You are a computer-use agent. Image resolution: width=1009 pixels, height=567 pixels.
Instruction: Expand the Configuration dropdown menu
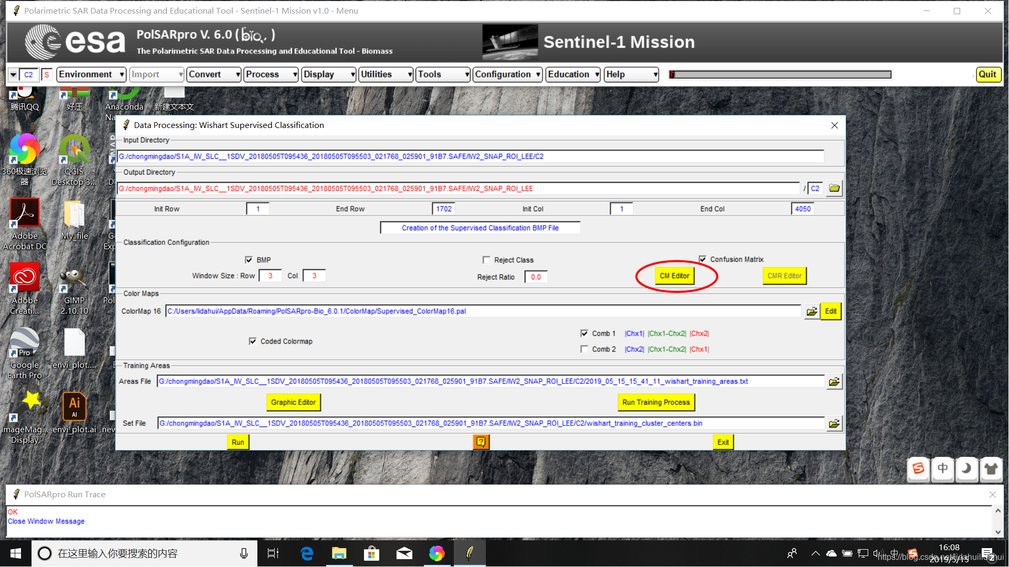tap(507, 74)
